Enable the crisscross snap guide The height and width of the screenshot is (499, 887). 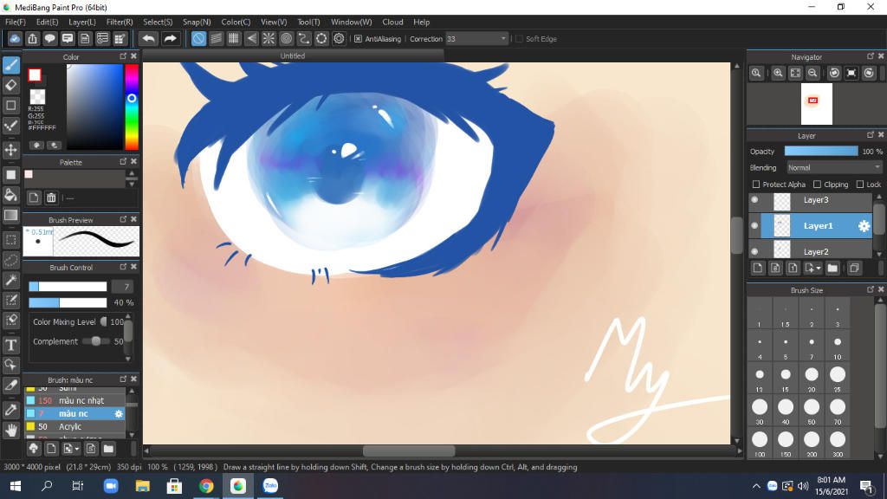234,38
